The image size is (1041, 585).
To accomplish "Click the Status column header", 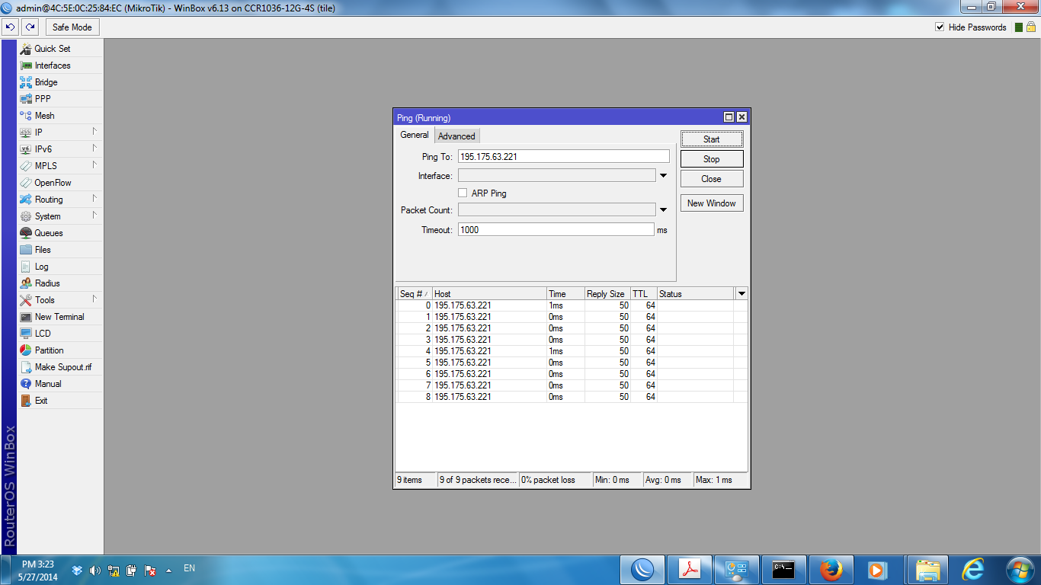I will [x=696, y=294].
